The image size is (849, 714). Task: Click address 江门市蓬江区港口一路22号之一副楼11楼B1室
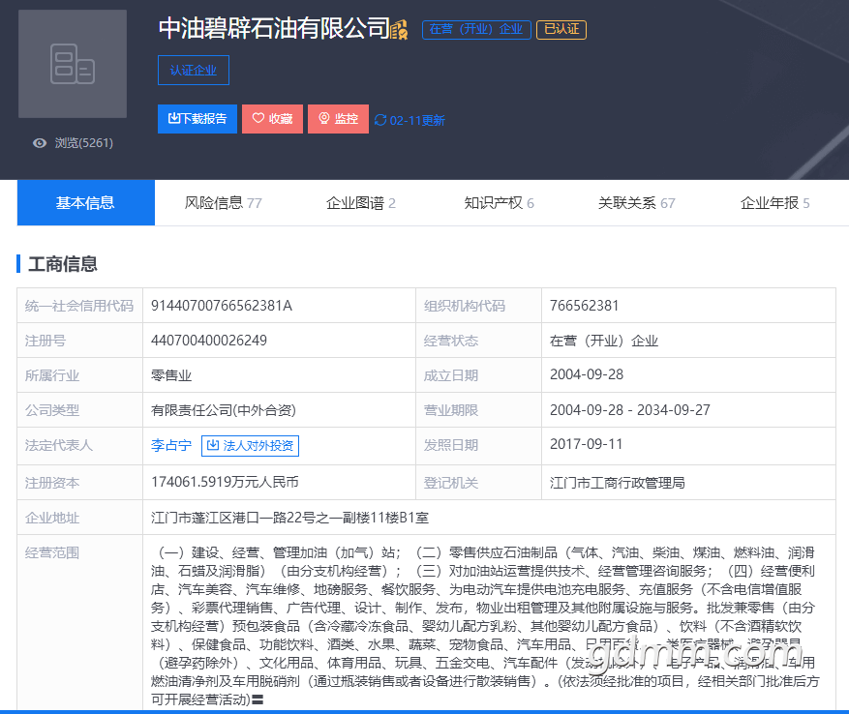tap(289, 518)
